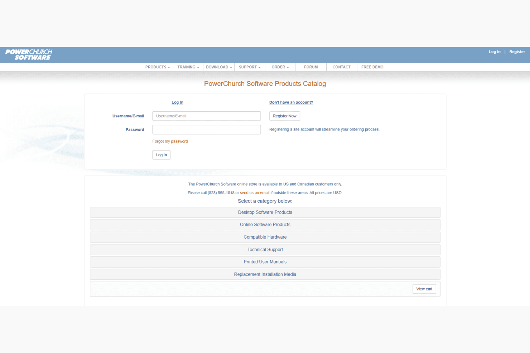The image size is (530, 353).
Task: Click the View cart button
Action: tap(424, 289)
